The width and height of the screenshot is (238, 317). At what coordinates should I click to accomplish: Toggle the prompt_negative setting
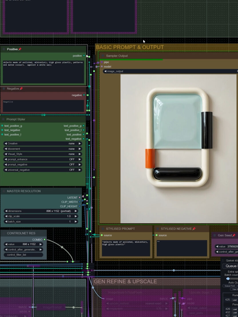43,165
